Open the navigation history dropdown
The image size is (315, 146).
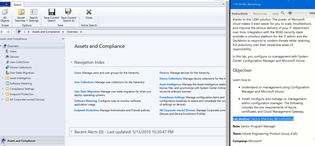(13, 32)
